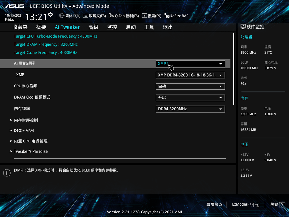This screenshot has height=217, width=289.
Task: Click the 搜索(F9) question mark icon
Action: pos(144,16)
